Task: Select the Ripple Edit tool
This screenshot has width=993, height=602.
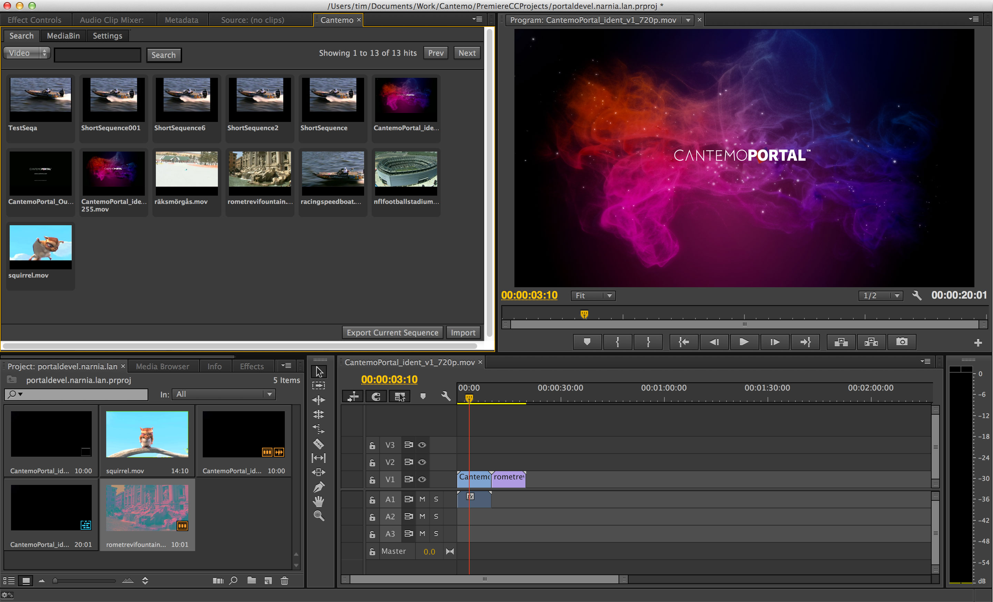Action: point(318,400)
